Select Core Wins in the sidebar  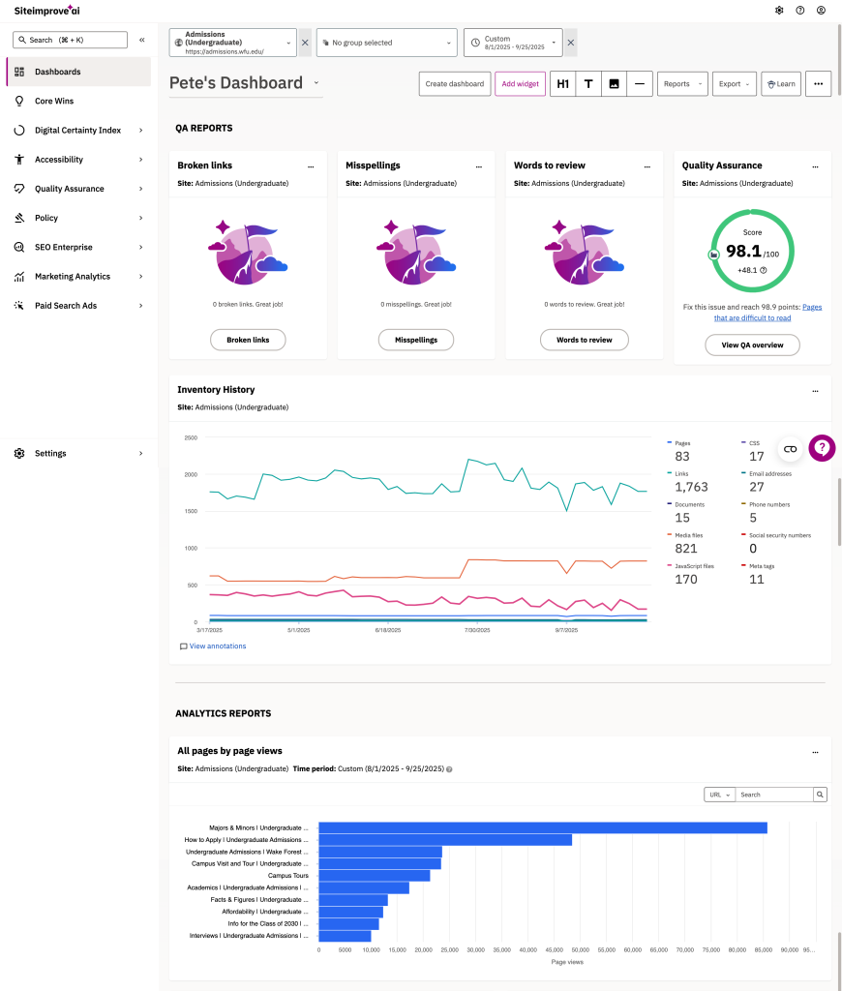[x=54, y=101]
